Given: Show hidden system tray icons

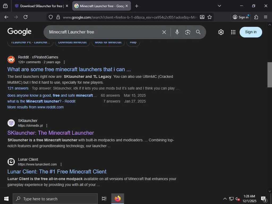Looking at the screenshot, I should (x=225, y=199).
